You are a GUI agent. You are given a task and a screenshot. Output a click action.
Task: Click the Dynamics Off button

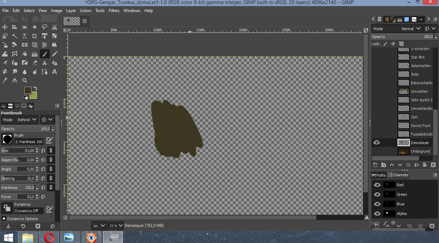(29, 211)
